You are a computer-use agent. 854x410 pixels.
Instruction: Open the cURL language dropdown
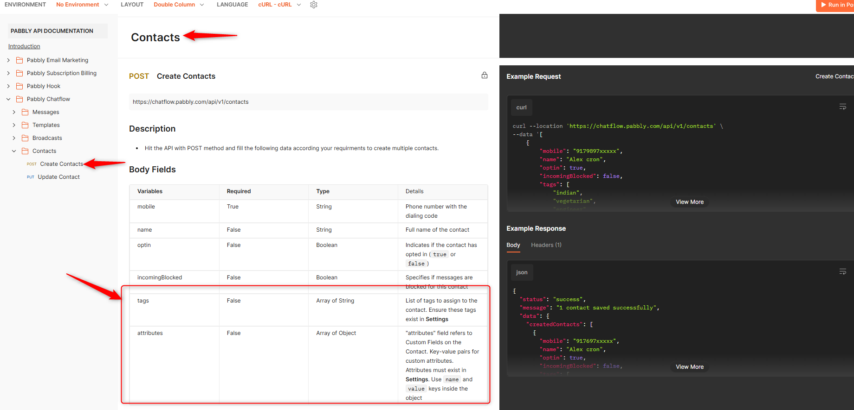pos(279,5)
